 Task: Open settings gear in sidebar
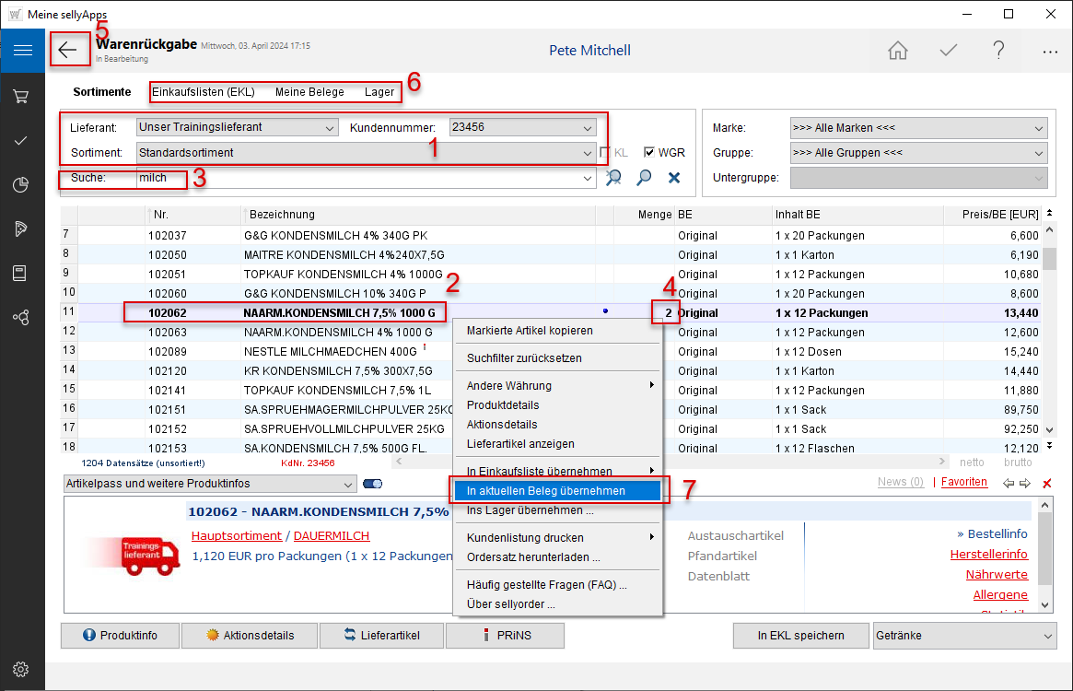(x=22, y=669)
